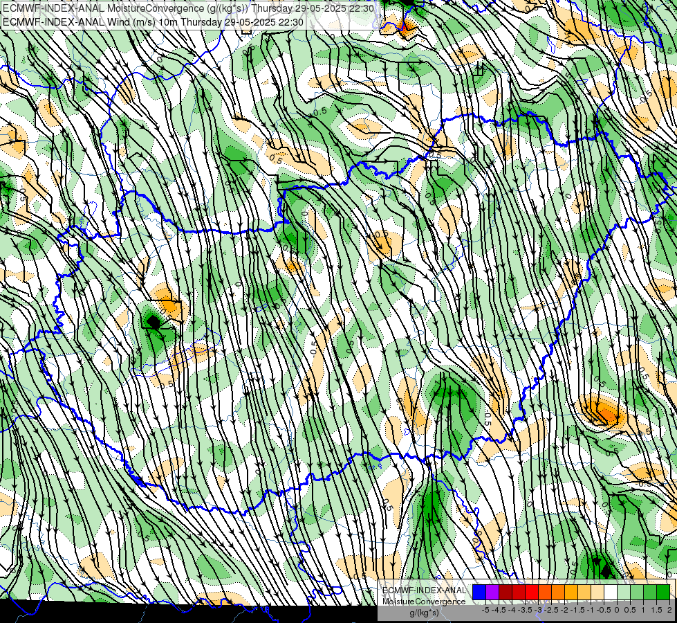Click the pale peach legend swatch
Image resolution: width=677 pixels, height=623 pixels.
tap(597, 592)
